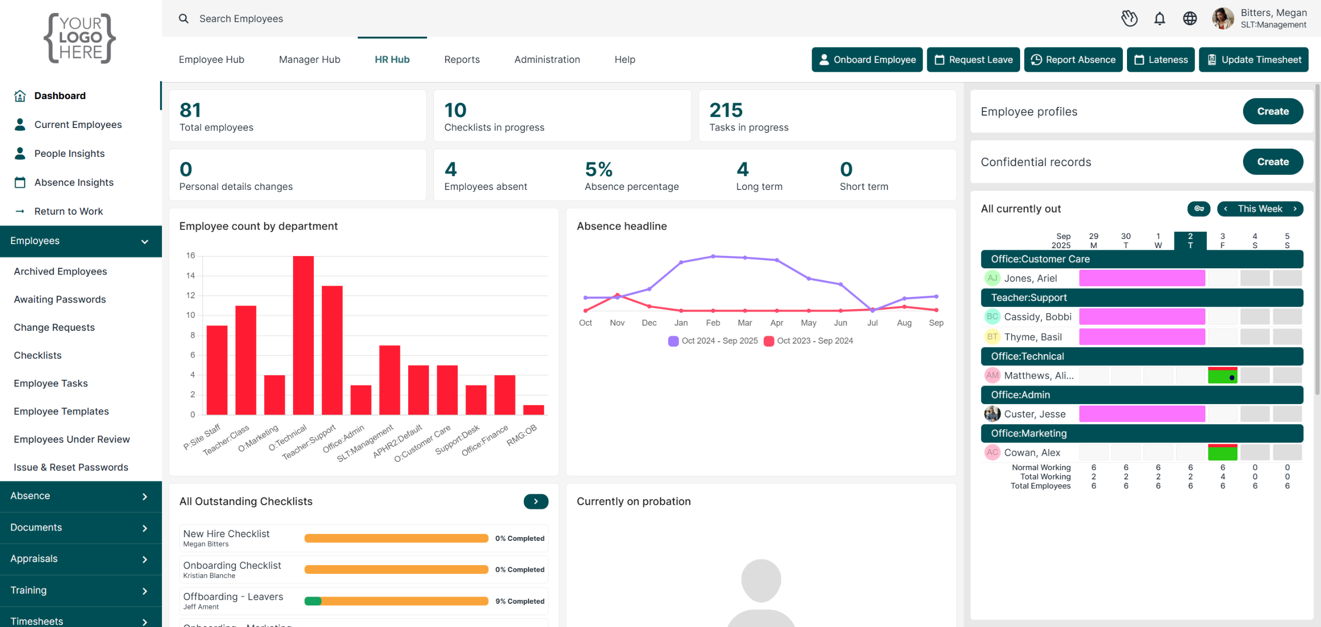Click the key icon beside All currently out
Image resolution: width=1321 pixels, height=627 pixels.
1199,208
